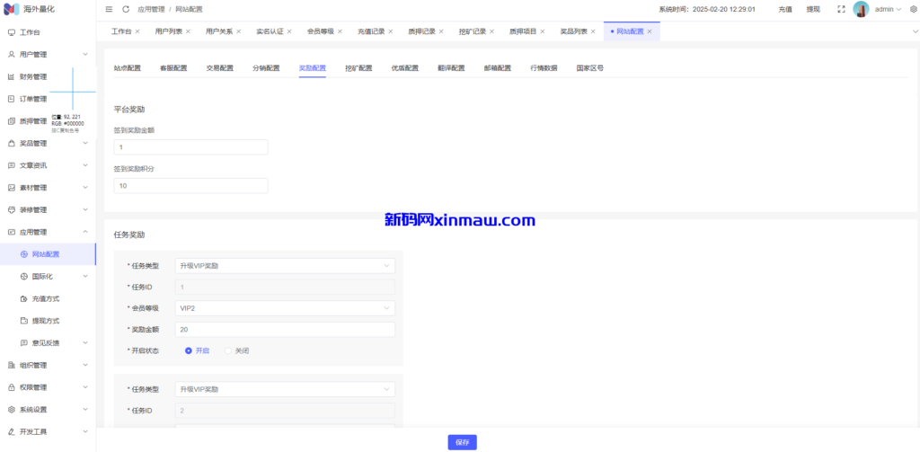Switch to the 国家区号 tab
920x452 pixels.
[x=590, y=68]
